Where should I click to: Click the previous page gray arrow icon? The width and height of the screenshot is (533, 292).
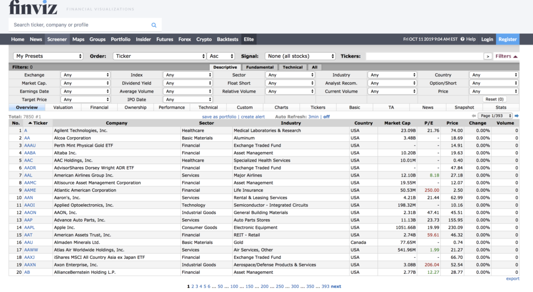click(474, 116)
